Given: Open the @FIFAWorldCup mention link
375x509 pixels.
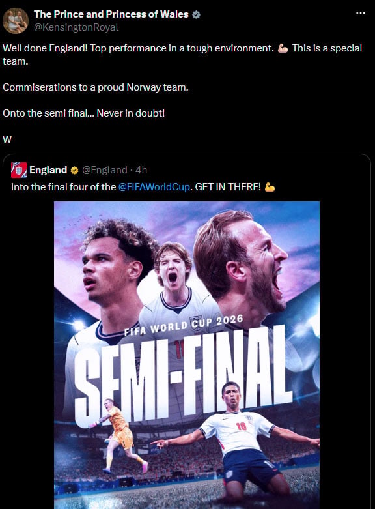Looking at the screenshot, I should coord(154,187).
